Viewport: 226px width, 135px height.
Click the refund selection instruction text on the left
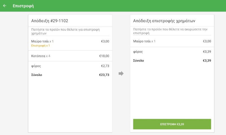click(65, 31)
